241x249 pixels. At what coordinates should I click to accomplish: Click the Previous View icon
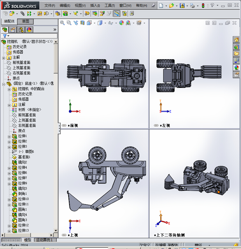pos(76,23)
